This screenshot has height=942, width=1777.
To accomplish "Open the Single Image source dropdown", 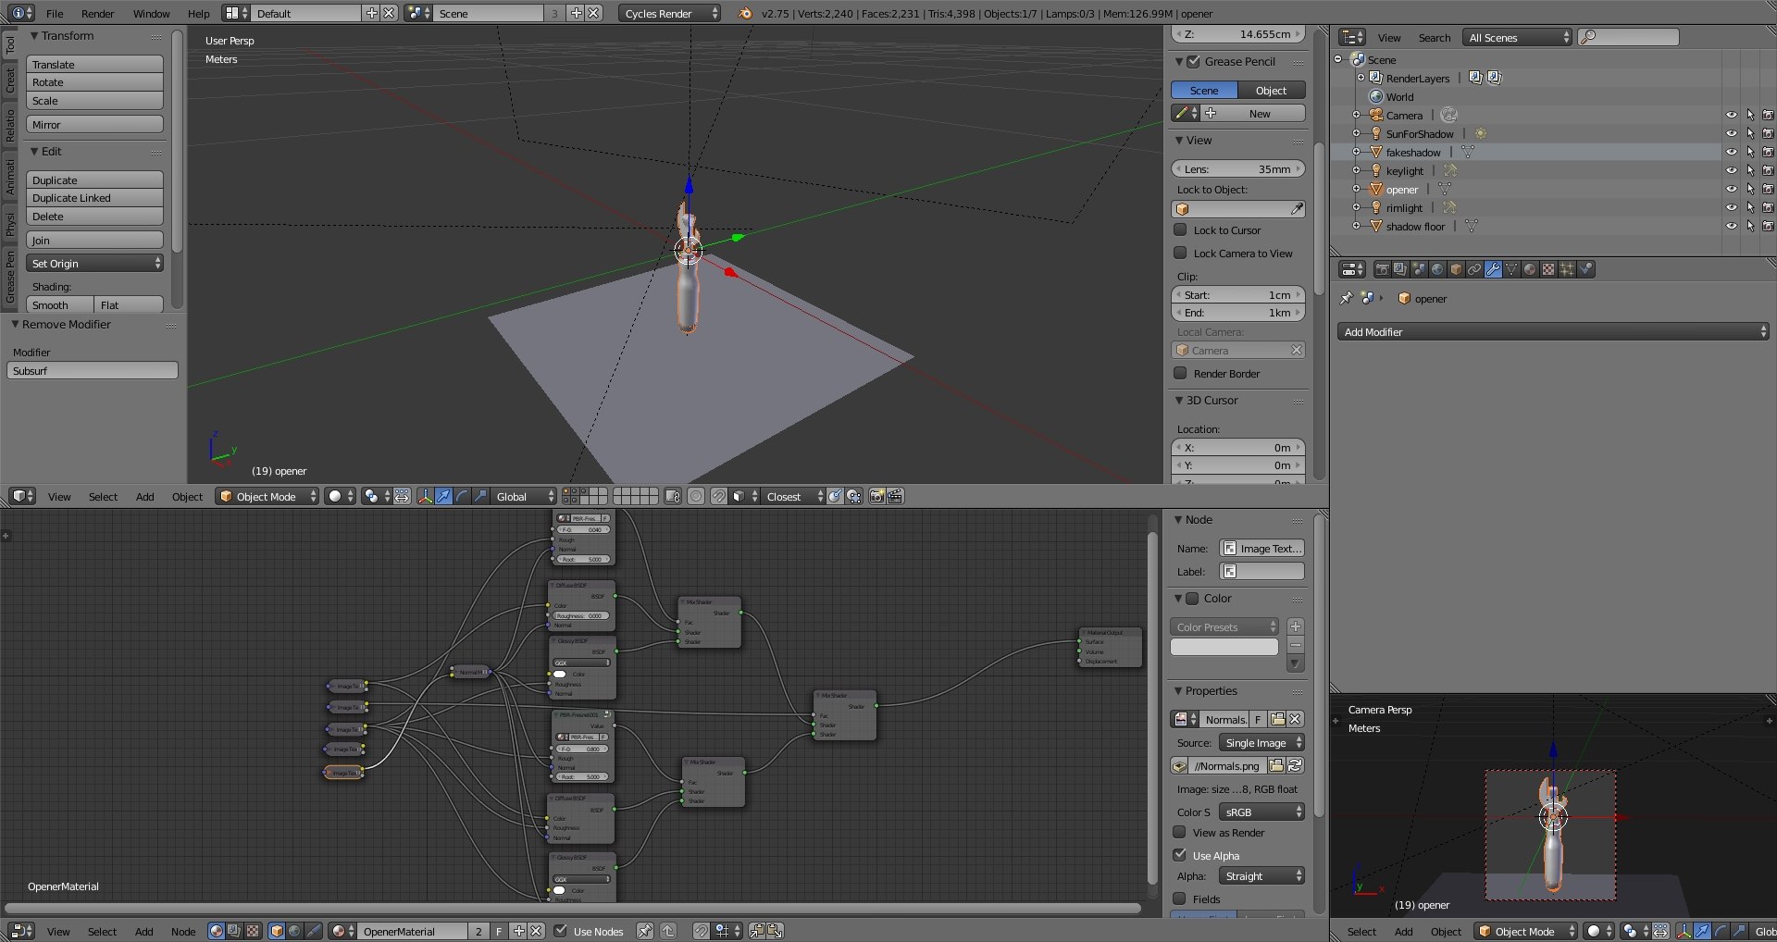I will tap(1261, 743).
